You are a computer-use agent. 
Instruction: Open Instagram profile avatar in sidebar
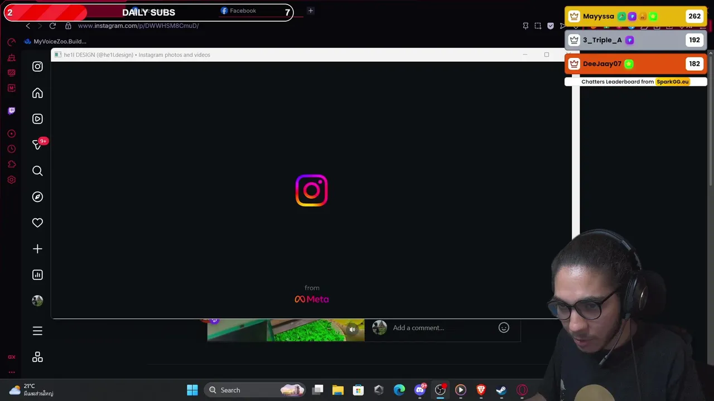[x=37, y=301]
